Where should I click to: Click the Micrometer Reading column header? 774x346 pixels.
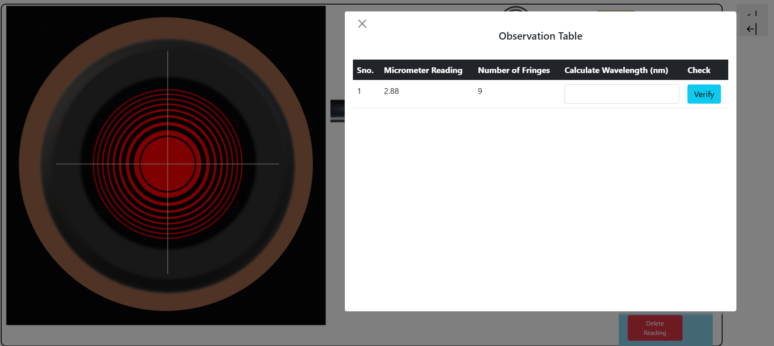pos(423,70)
